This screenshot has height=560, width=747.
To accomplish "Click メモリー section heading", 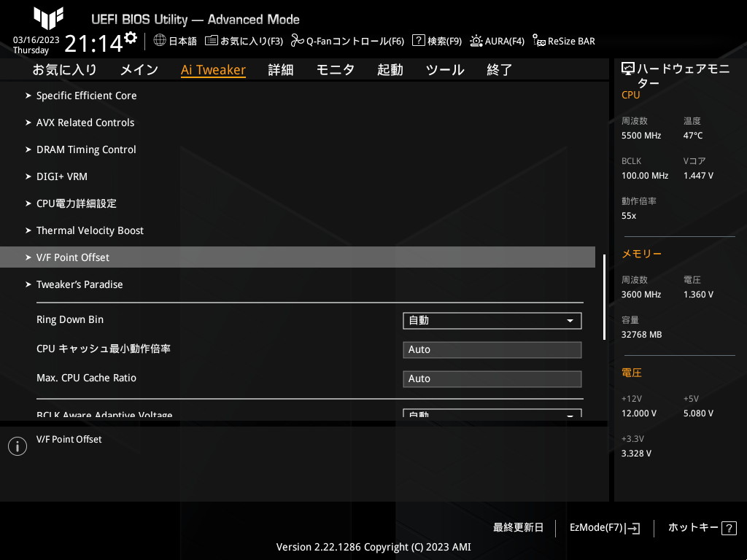I will tap(641, 254).
